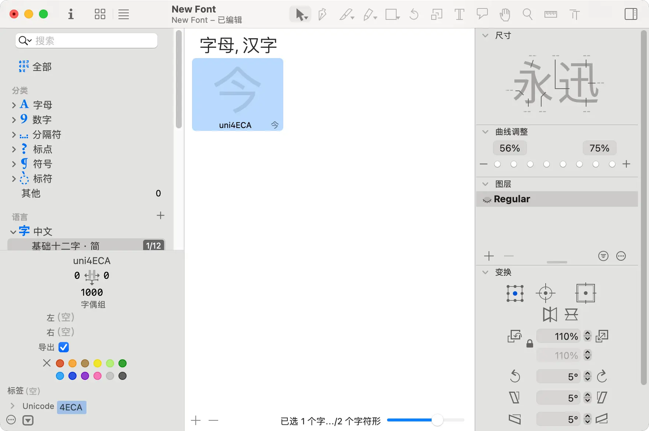Image resolution: width=649 pixels, height=431 pixels.
Task: Click the flip horizontal mirror icon
Action: tap(550, 314)
